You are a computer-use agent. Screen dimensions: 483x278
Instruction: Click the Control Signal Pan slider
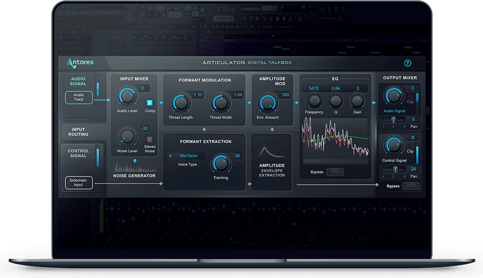point(394,169)
